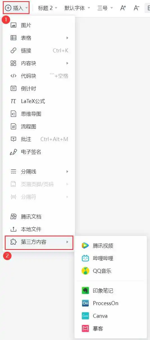This screenshot has width=150, height=340.
Task: Open the 标题 2 style dropdown
Action: pyautogui.click(x=47, y=8)
